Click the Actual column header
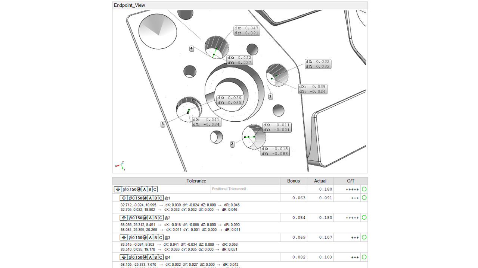The image size is (478, 268). 320,181
